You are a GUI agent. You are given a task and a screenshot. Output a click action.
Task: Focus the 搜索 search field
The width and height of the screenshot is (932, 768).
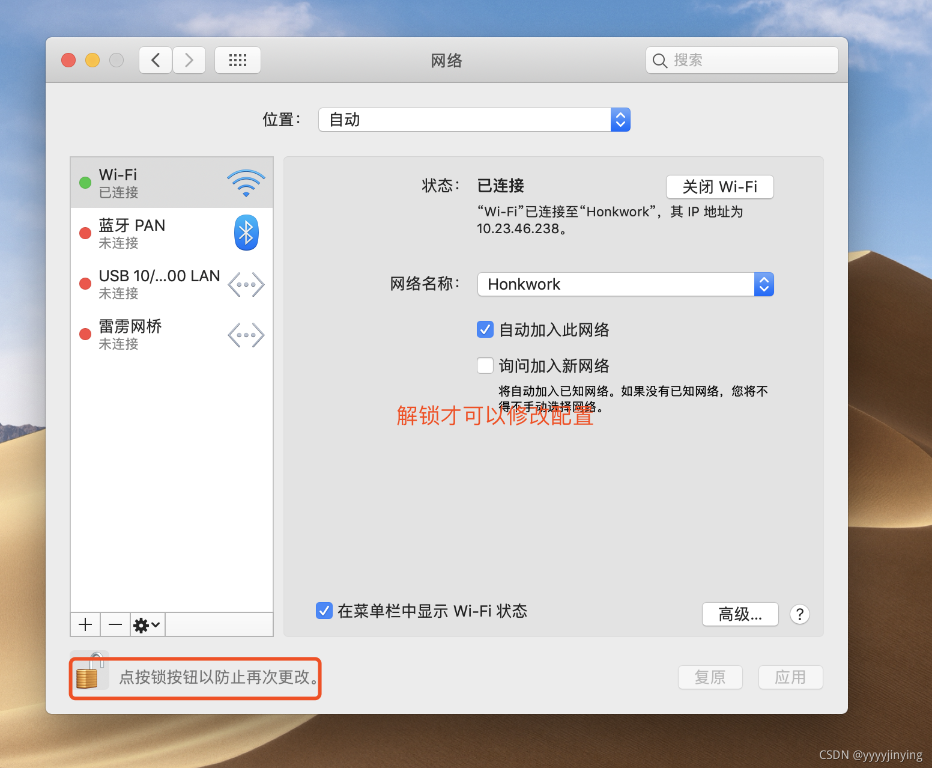pos(742,60)
